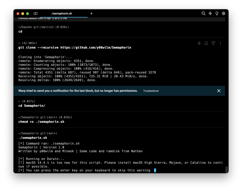Image resolution: width=242 pixels, height=191 pixels.
Task: Click the 'Semaphorin | Version 1.0' line
Action: click(41, 147)
